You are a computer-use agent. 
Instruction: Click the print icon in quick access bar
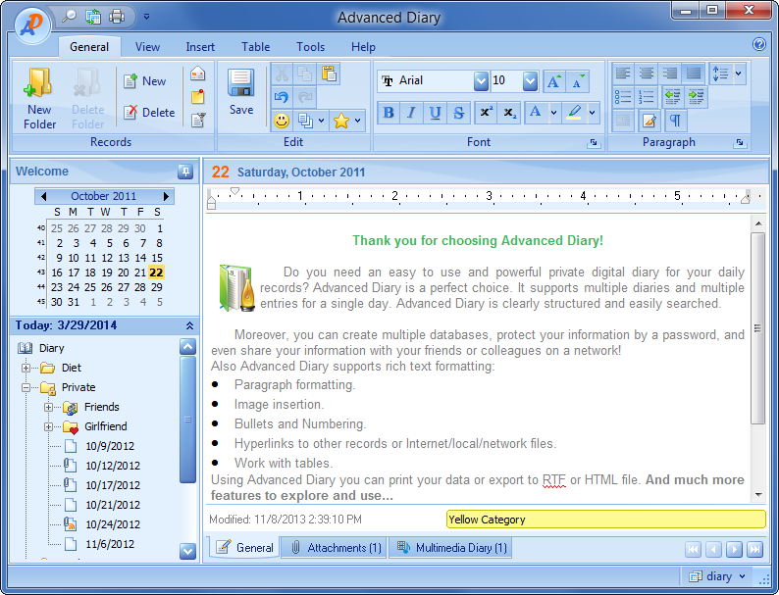[x=117, y=17]
